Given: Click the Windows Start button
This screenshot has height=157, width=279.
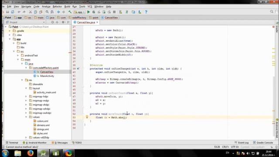Looking at the screenshot, I should pos(5,153).
